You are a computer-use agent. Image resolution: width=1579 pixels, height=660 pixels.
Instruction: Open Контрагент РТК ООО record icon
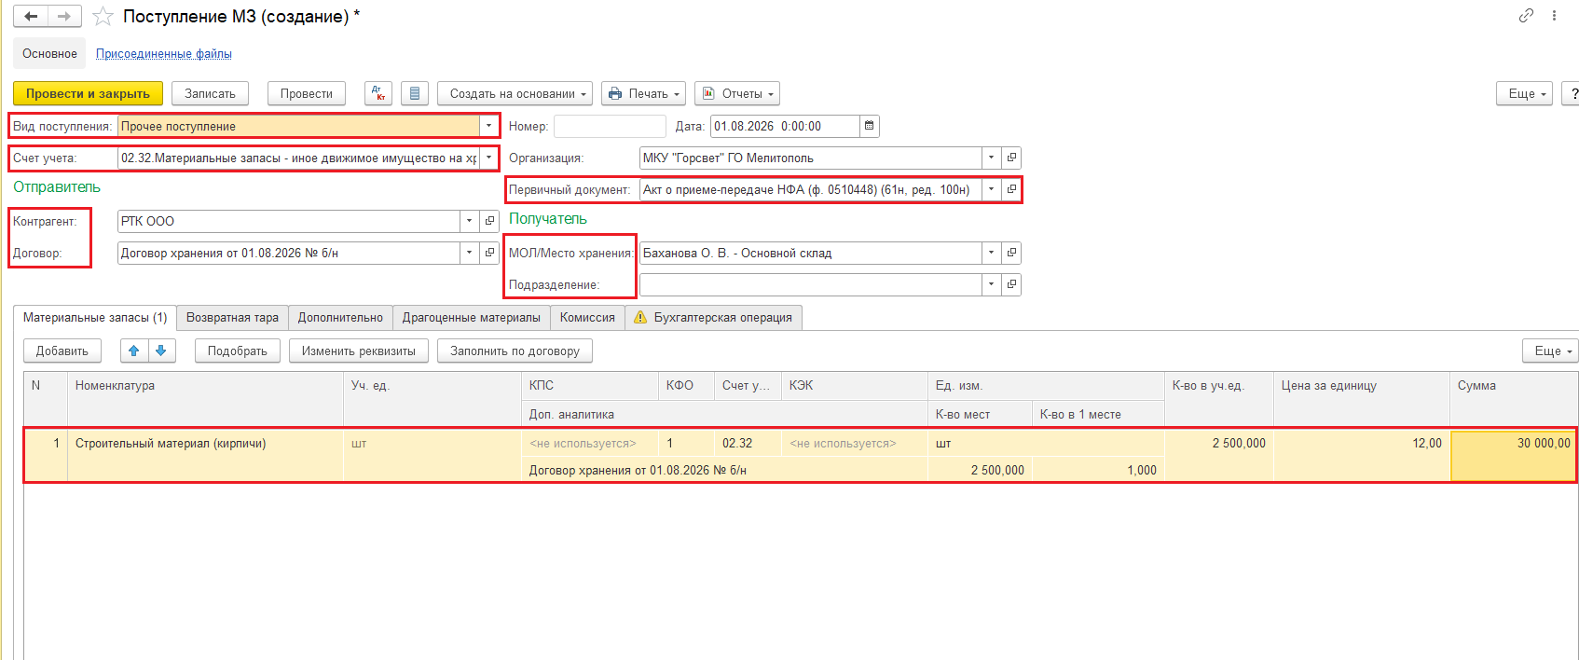pos(489,221)
